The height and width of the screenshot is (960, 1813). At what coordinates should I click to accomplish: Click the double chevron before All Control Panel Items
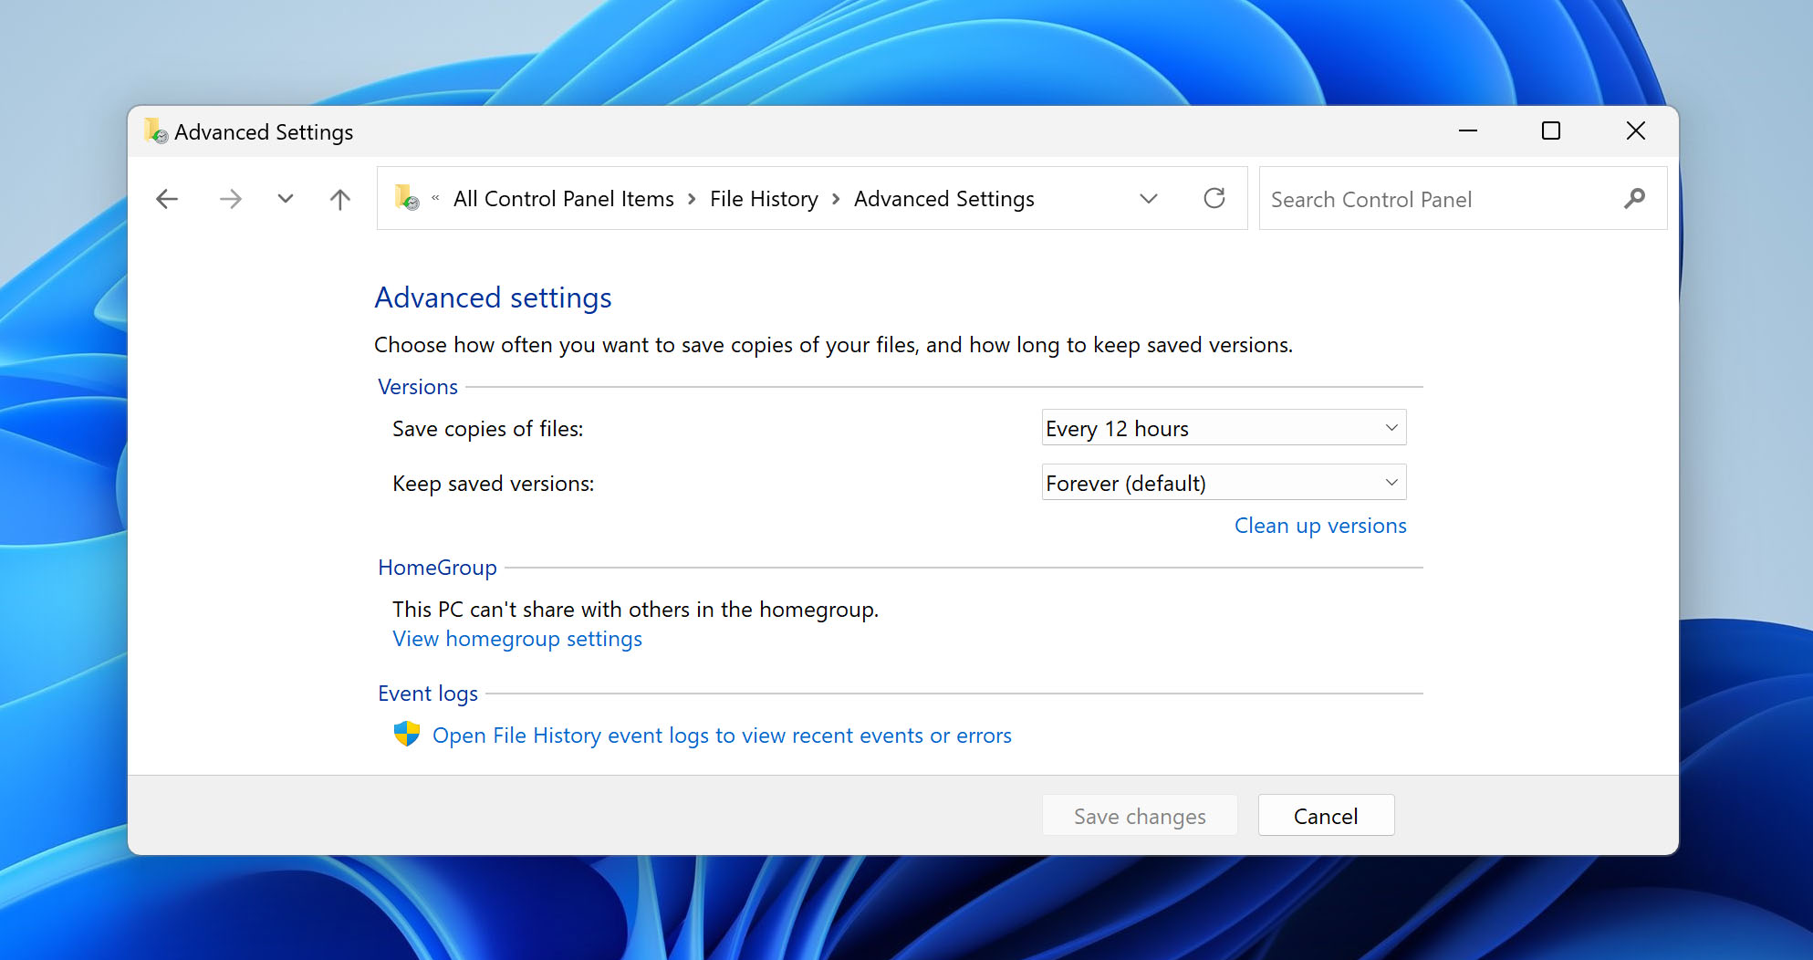tap(435, 198)
